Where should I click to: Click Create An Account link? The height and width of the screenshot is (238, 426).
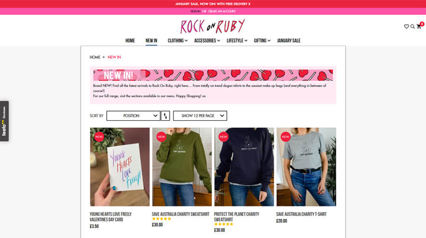[x=222, y=11]
